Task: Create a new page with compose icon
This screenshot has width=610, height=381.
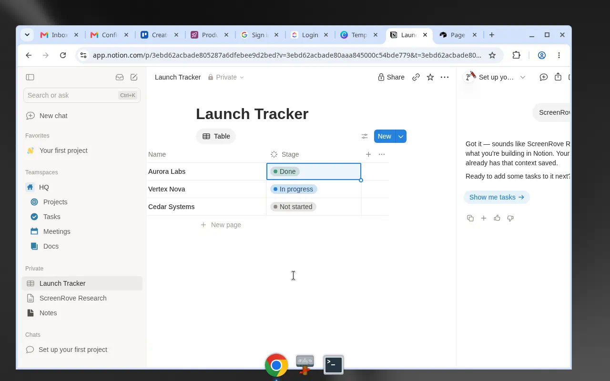Action: [134, 77]
